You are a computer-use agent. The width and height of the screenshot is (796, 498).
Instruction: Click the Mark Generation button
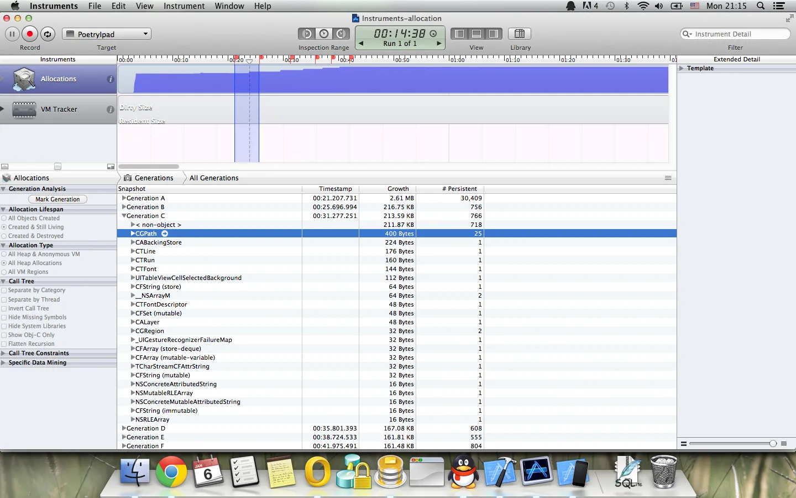pos(57,199)
